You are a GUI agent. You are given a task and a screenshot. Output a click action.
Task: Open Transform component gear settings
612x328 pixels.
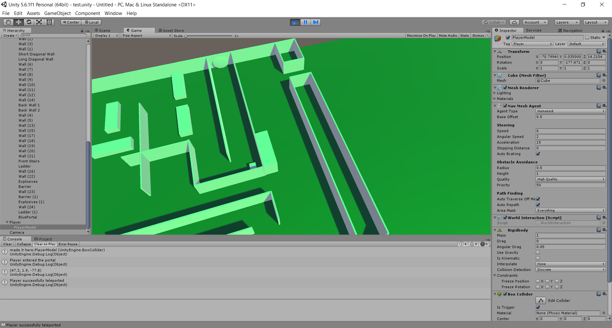click(604, 51)
